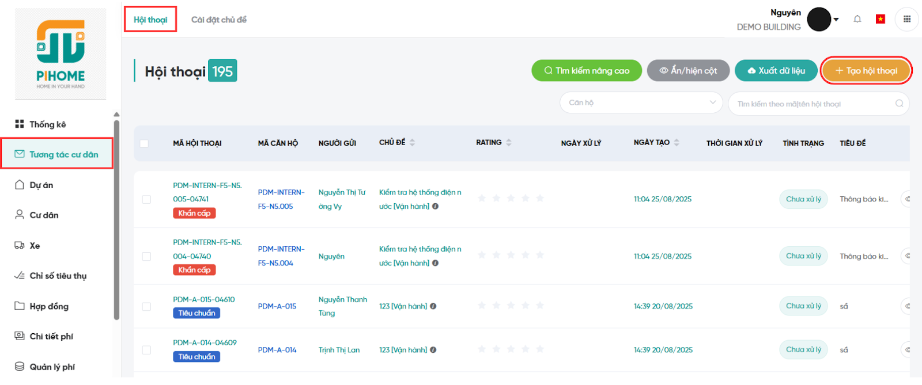
Task: Click the Tạo hội thoại button
Action: [866, 71]
